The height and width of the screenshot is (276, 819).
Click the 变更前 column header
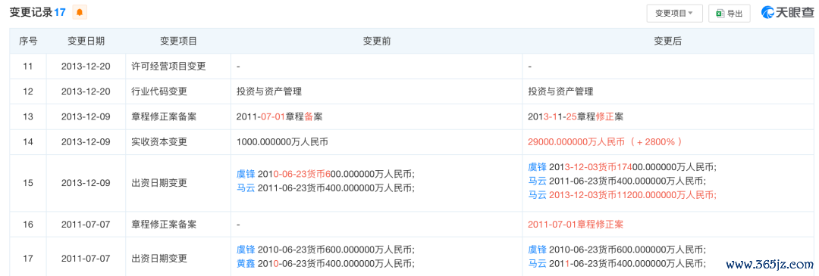(377, 41)
